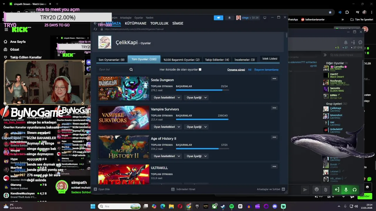376x211 pixels.
Task: Expand Oyun İçeriği dropdown for Vampire Survivors
Action: coord(196,127)
